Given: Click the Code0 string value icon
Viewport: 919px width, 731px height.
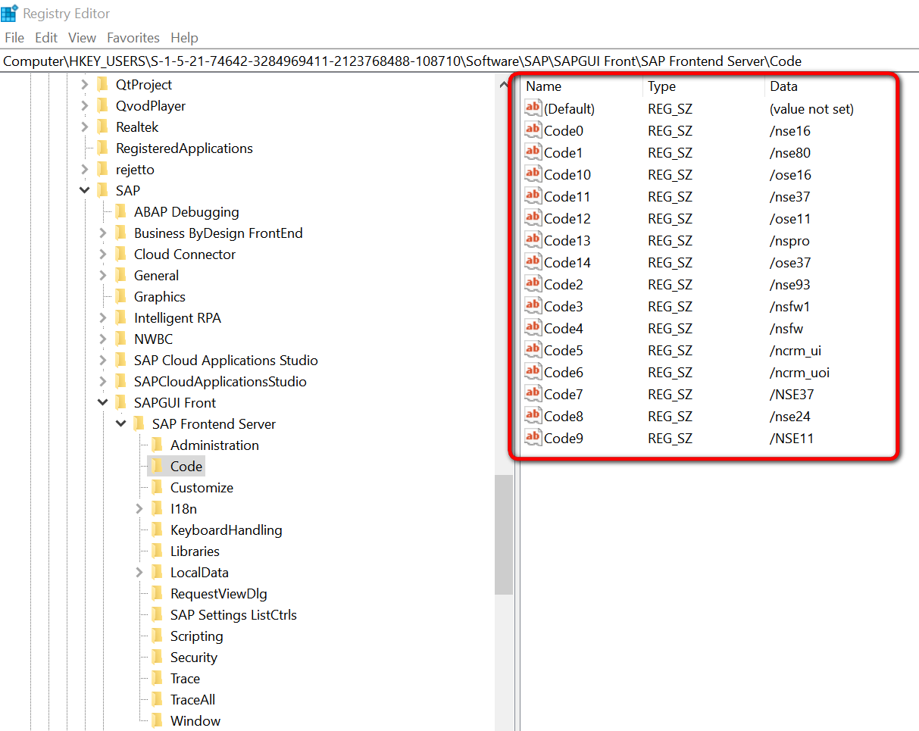Looking at the screenshot, I should click(533, 130).
